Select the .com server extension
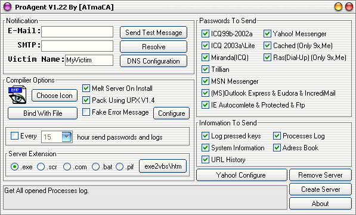The width and height of the screenshot is (356, 215). coord(67,167)
